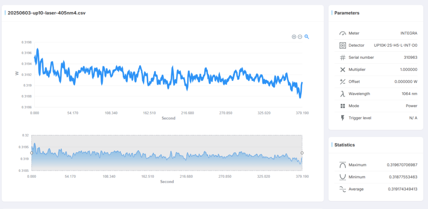Click the left handle of the range selector
This screenshot has height=209, width=428.
point(32,153)
